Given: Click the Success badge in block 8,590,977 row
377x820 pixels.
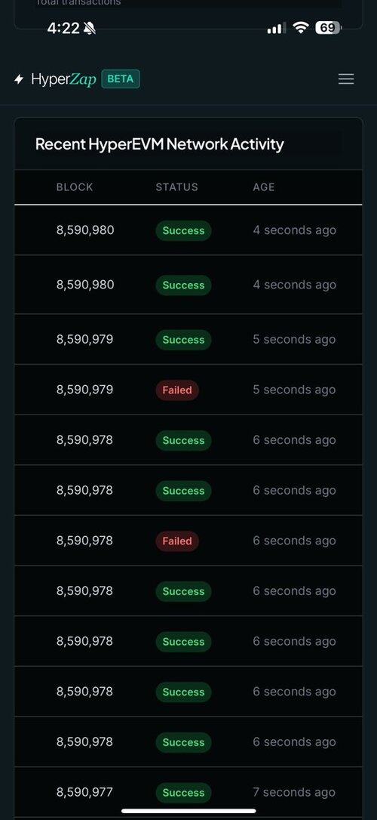Looking at the screenshot, I should (183, 793).
